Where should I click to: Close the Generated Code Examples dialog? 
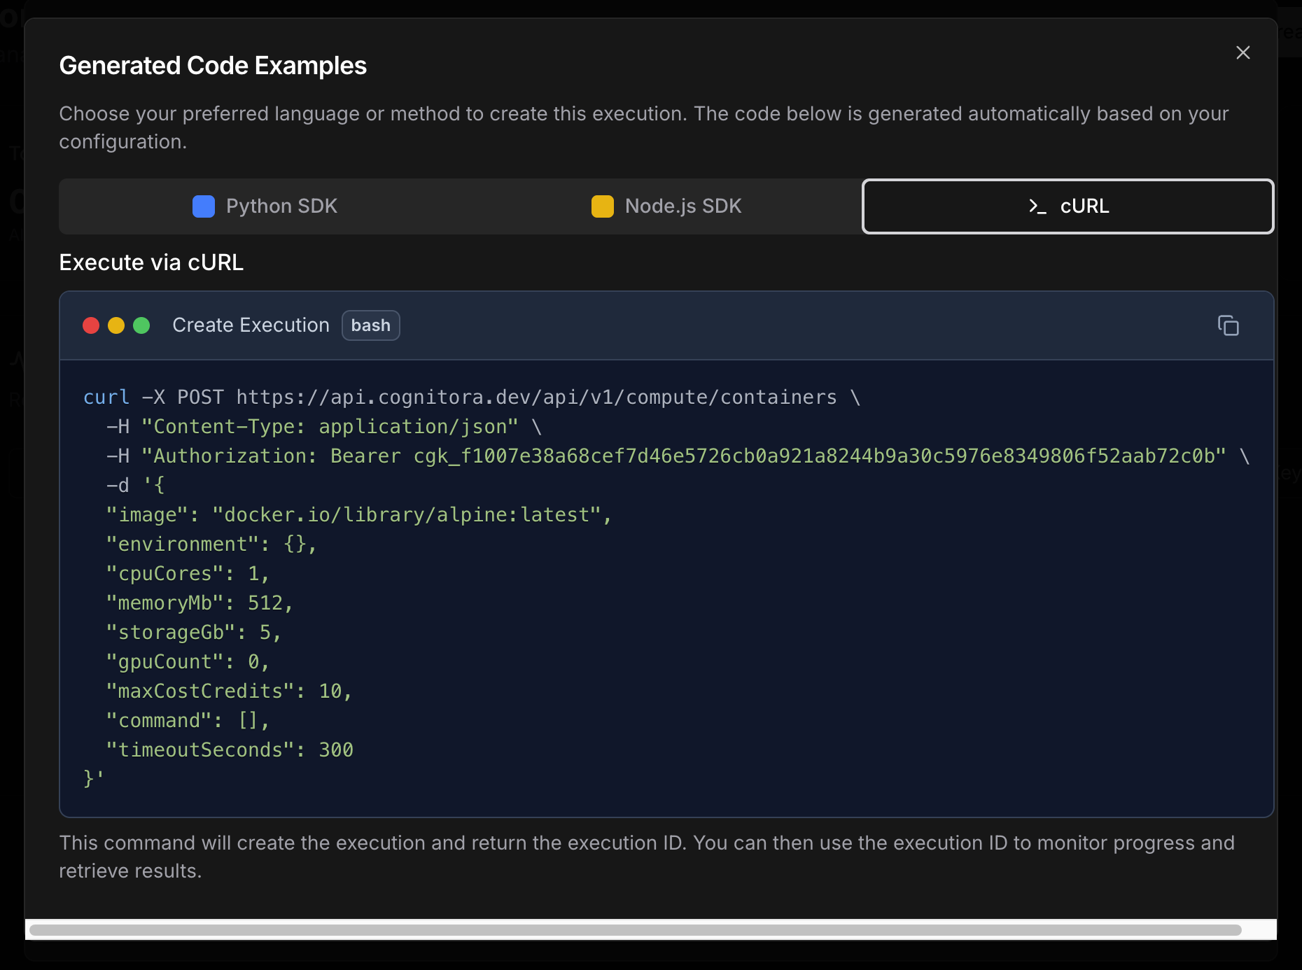click(x=1242, y=53)
